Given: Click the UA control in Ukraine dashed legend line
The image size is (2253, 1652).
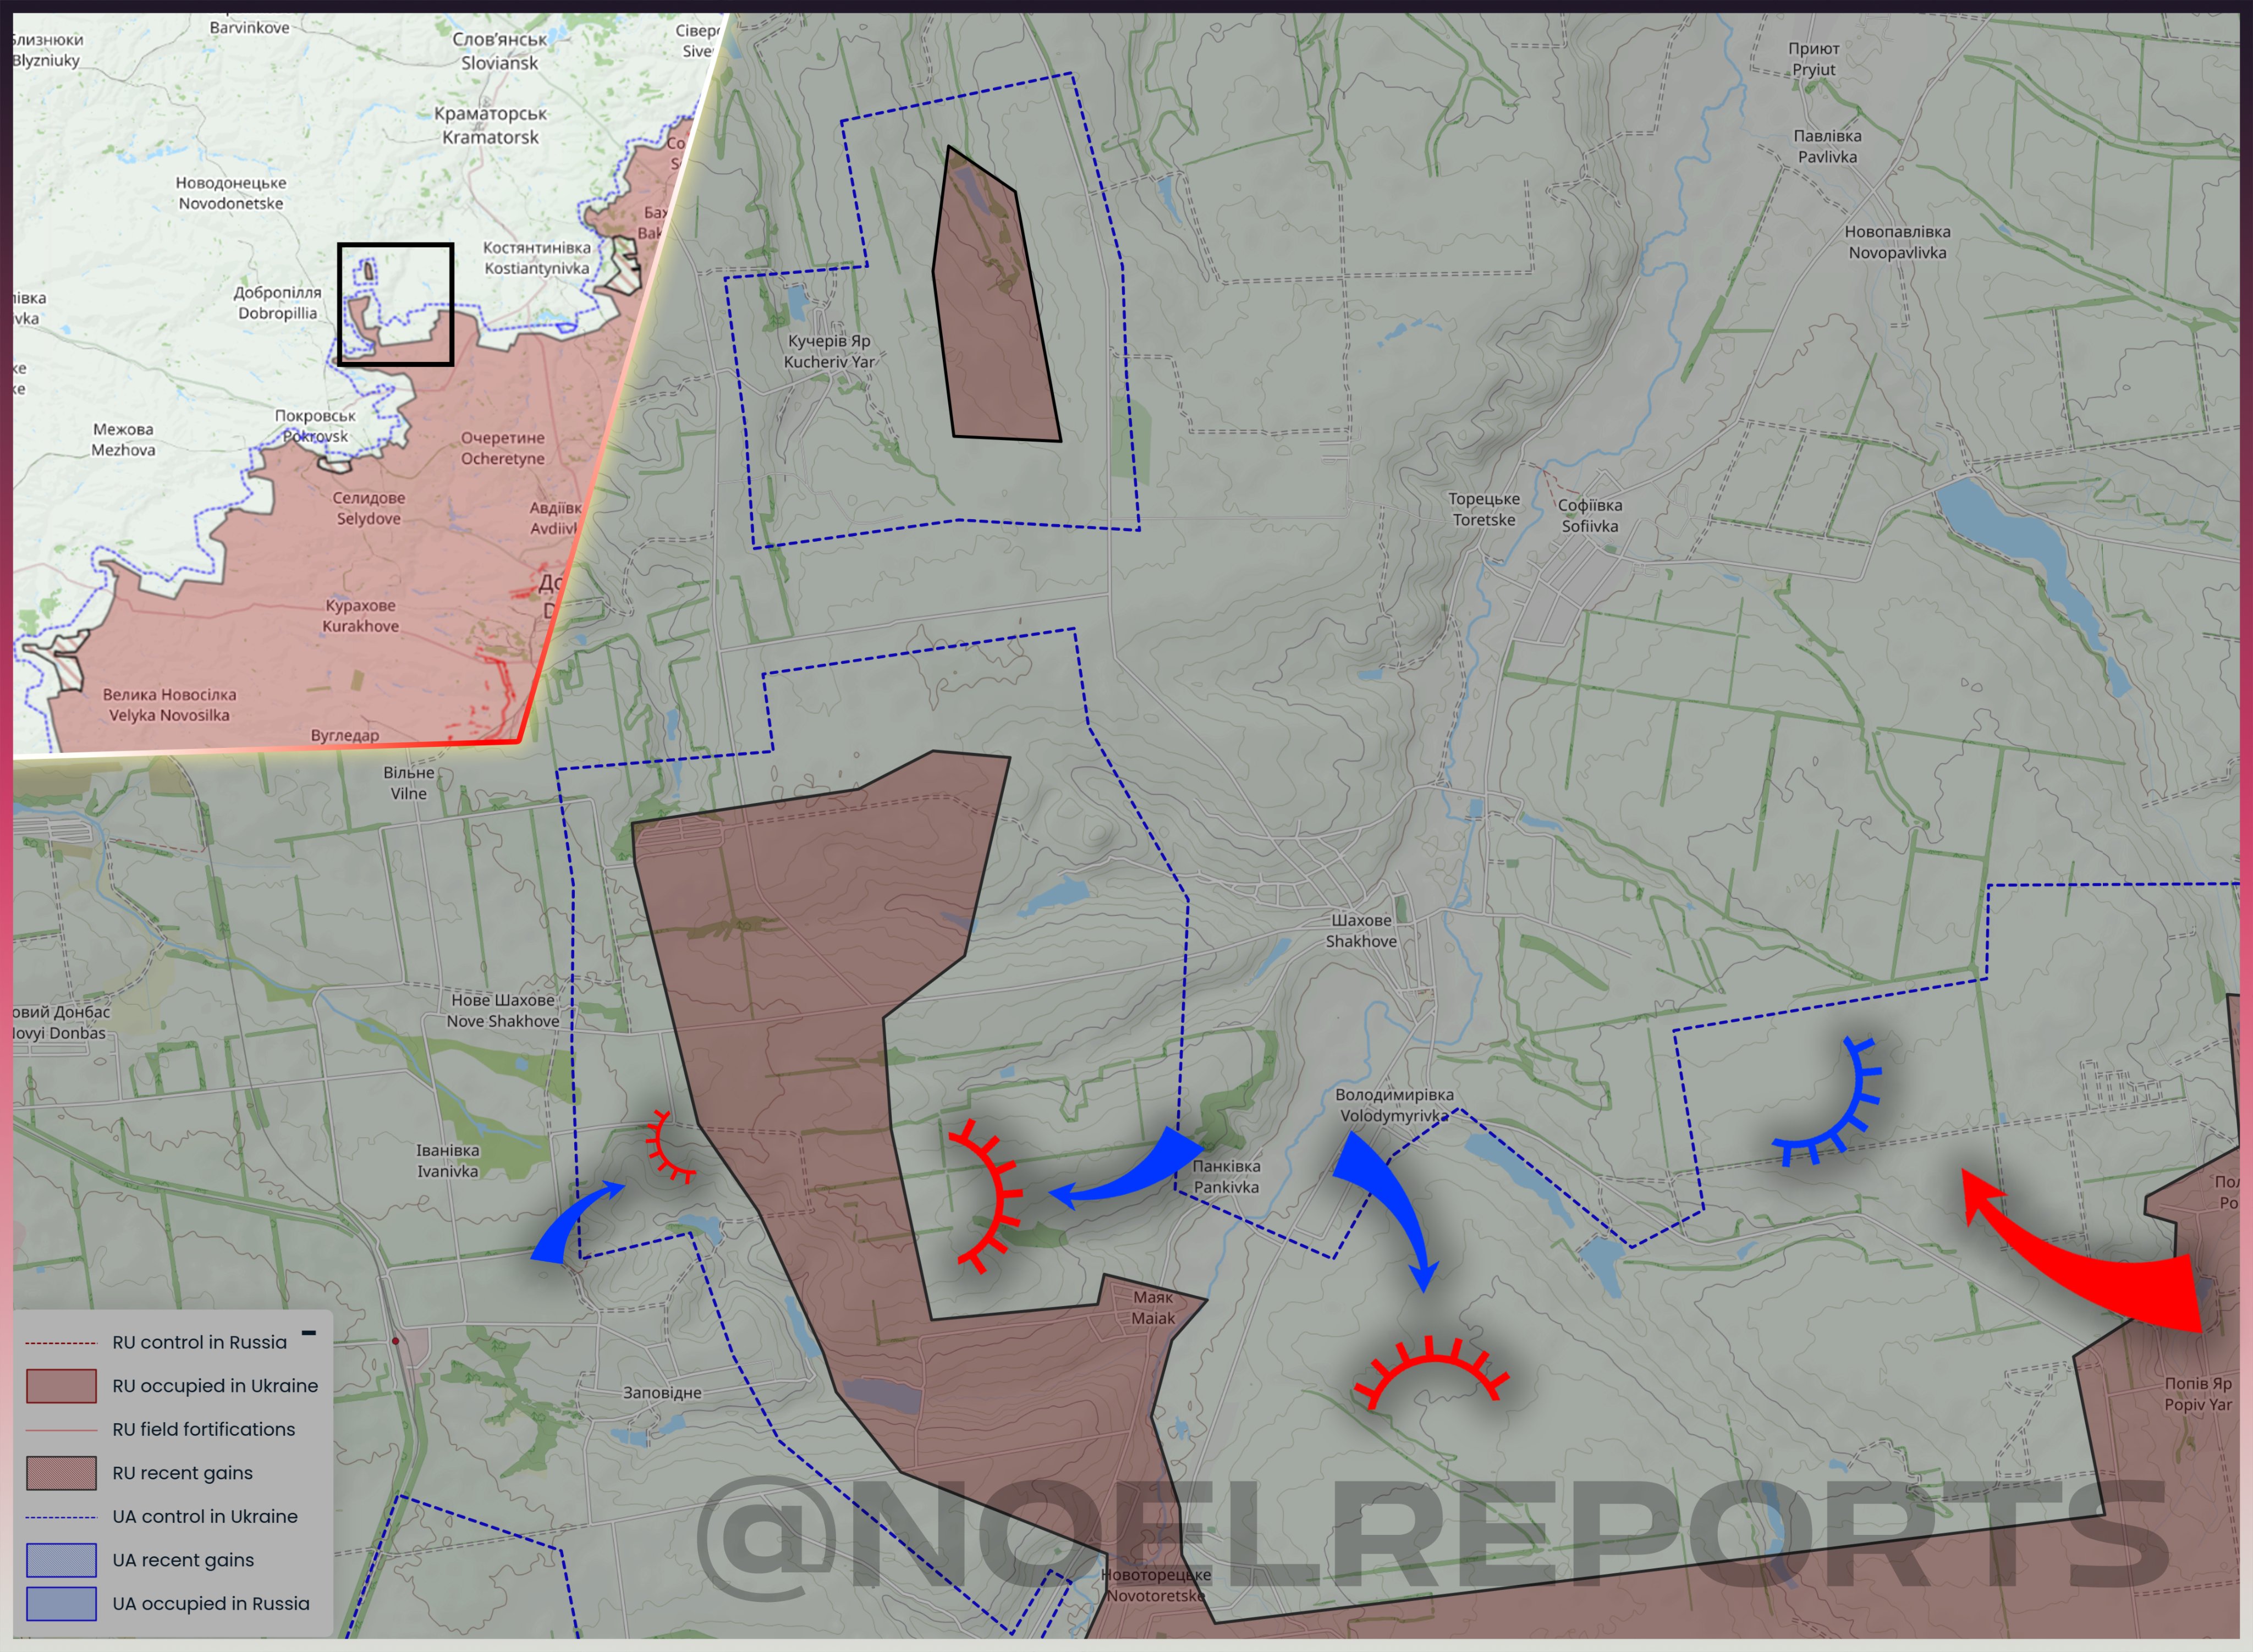Looking at the screenshot, I should (61, 1517).
